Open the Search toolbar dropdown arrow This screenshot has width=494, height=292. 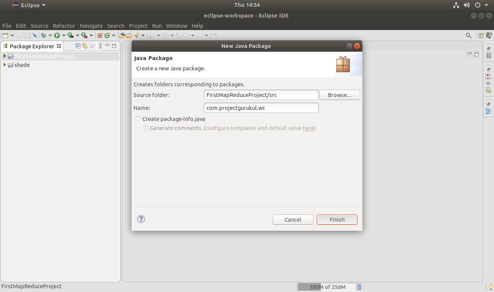click(143, 35)
